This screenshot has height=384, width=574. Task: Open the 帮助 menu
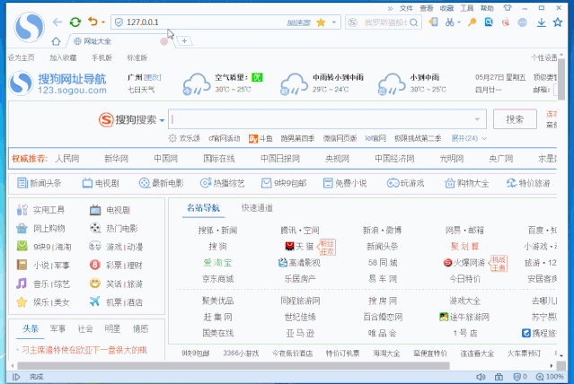coord(487,8)
